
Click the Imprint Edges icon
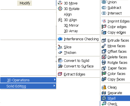tap(104, 21)
